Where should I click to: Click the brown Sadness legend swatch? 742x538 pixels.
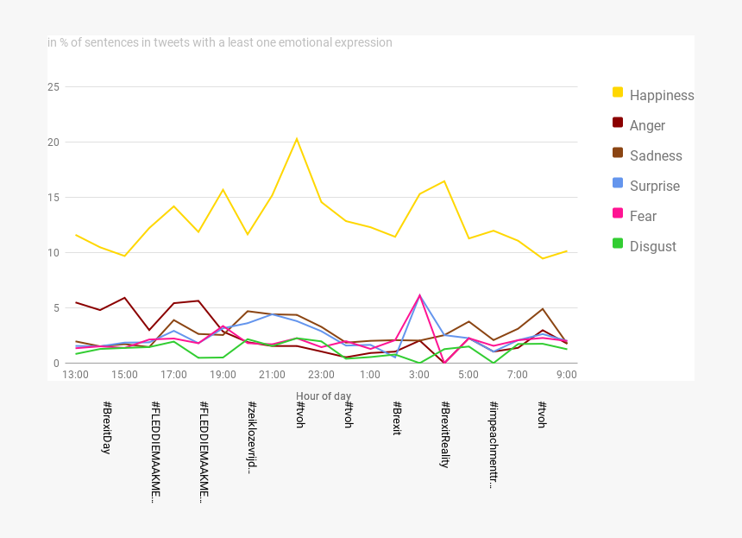pos(618,152)
